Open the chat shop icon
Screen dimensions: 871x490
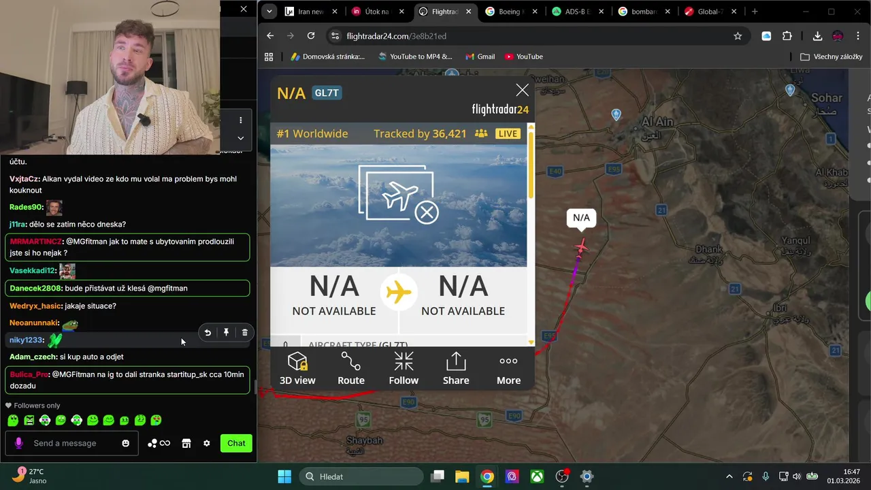(x=186, y=443)
